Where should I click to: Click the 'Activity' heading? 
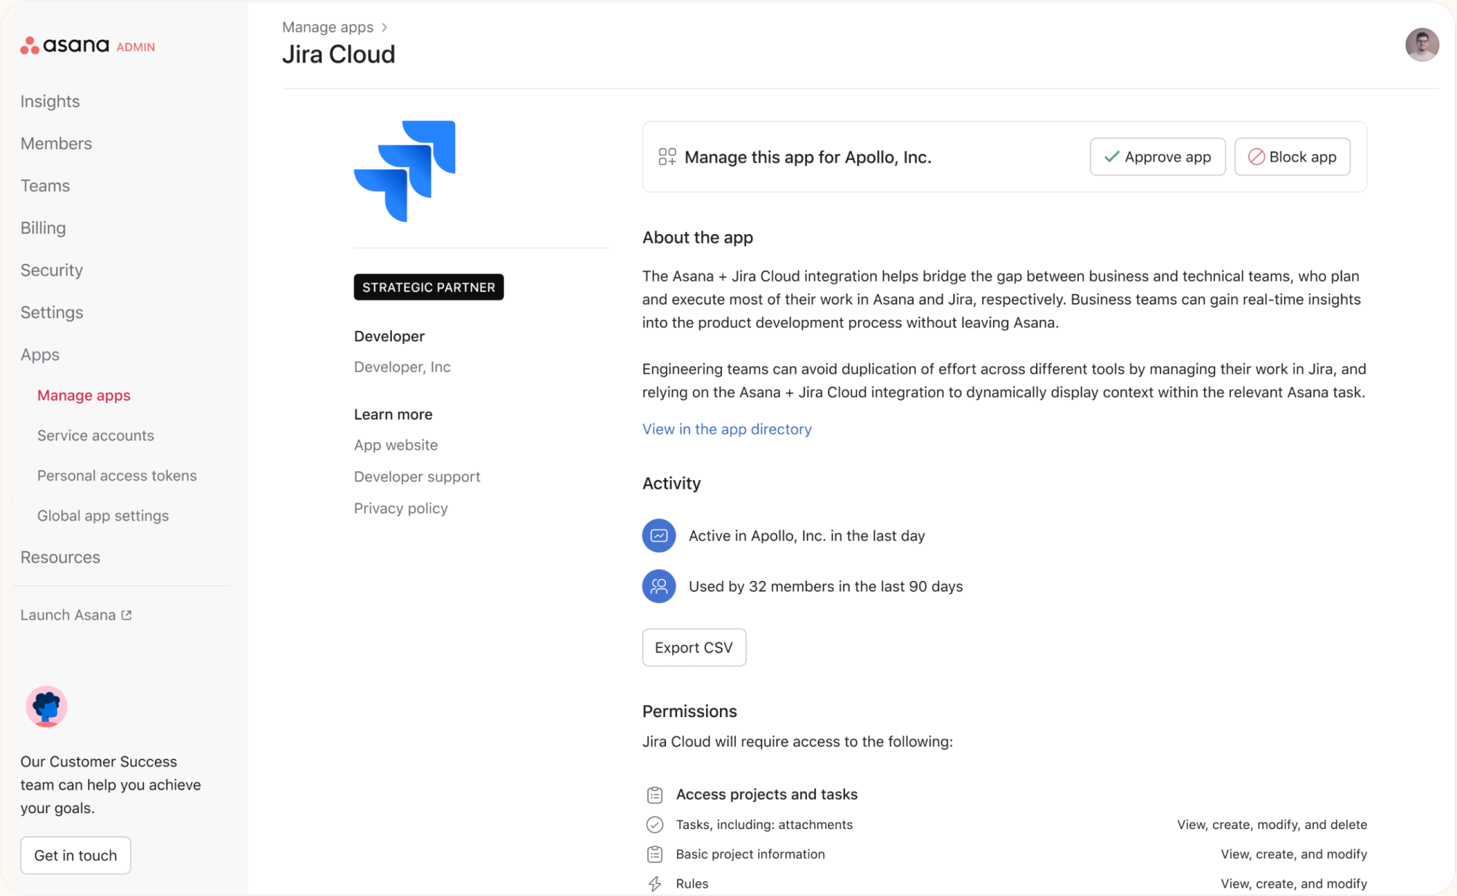(x=671, y=484)
